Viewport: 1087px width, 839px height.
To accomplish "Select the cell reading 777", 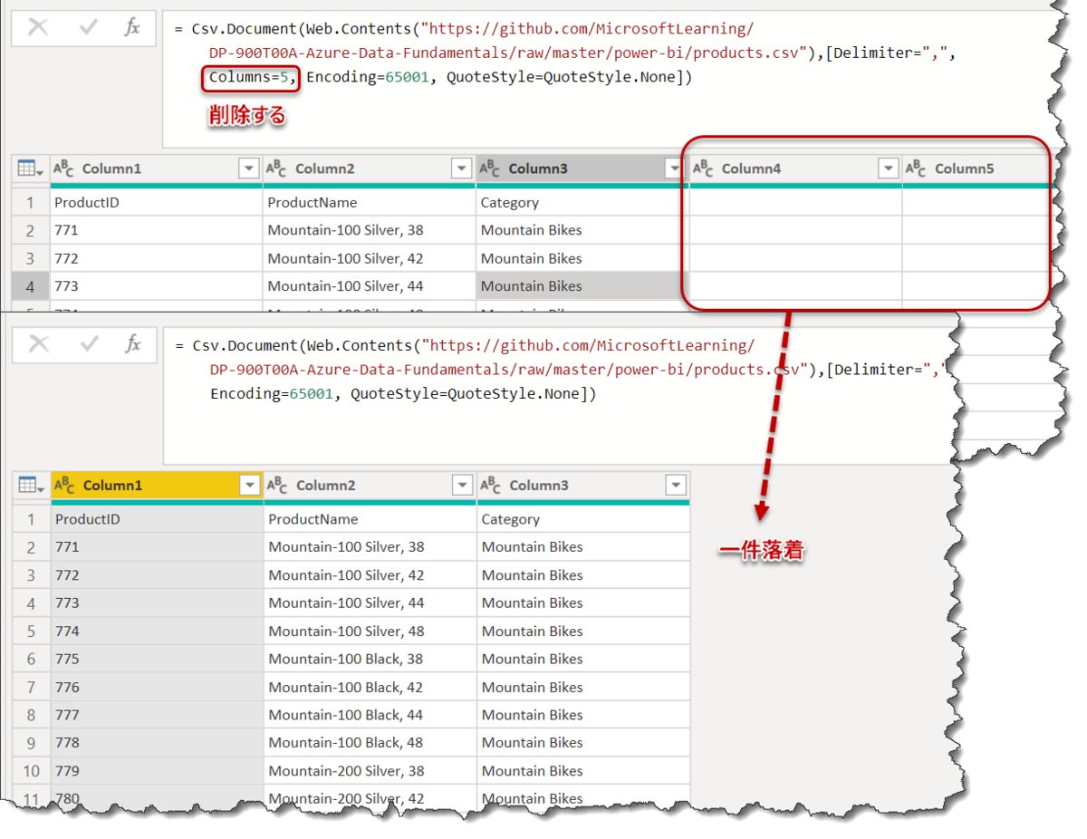I will tap(158, 715).
